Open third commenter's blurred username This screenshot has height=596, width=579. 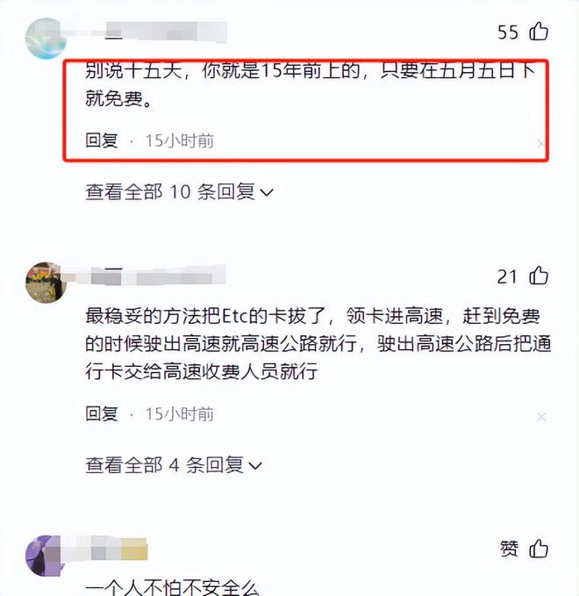click(x=111, y=548)
